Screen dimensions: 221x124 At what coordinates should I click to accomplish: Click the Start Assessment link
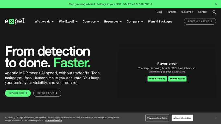pos(138,4)
